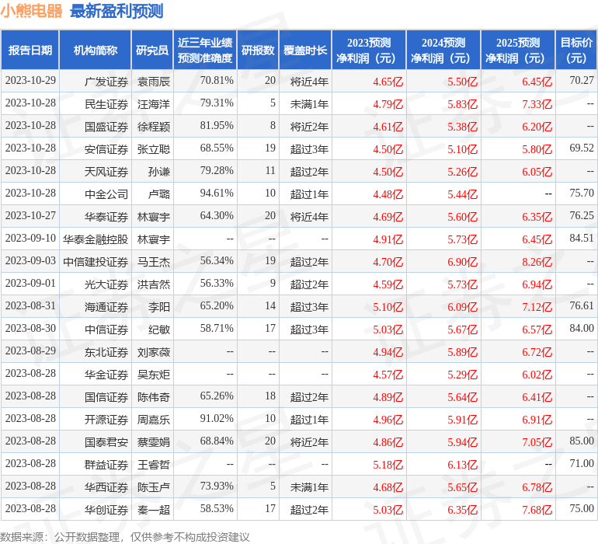Select the 华泰金融控股 institution cell
The width and height of the screenshot is (598, 544).
click(x=96, y=239)
